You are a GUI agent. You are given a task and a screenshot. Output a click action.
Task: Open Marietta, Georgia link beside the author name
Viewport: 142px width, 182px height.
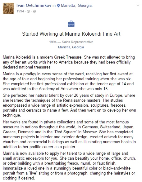(x=76, y=6)
